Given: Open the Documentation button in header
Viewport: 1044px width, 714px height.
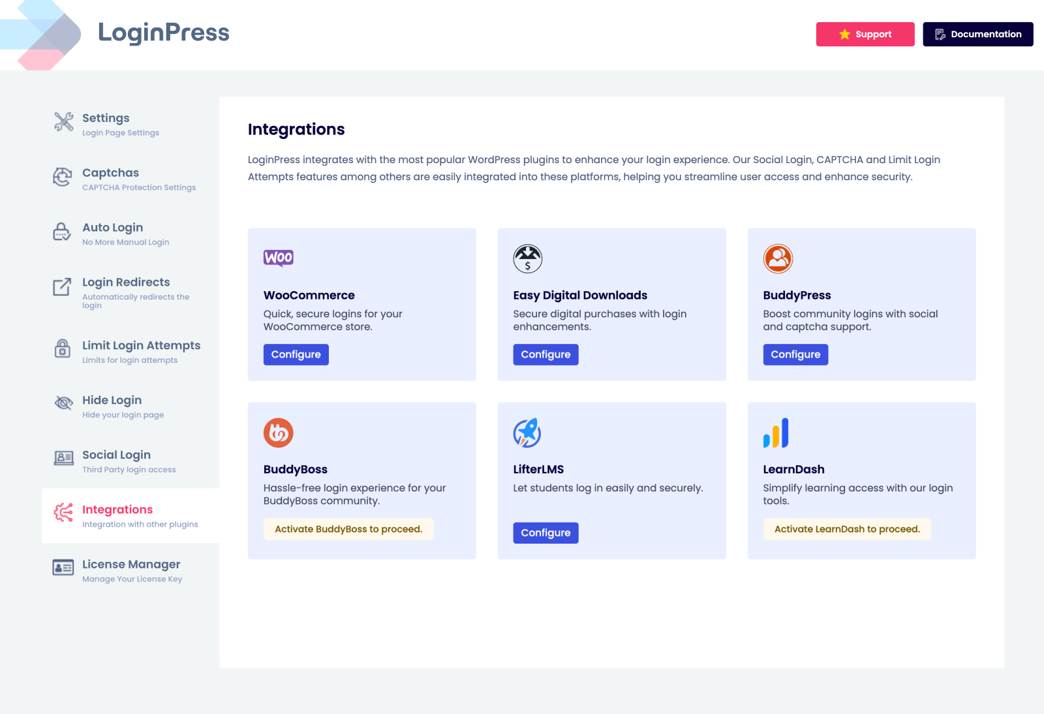Looking at the screenshot, I should (x=978, y=34).
